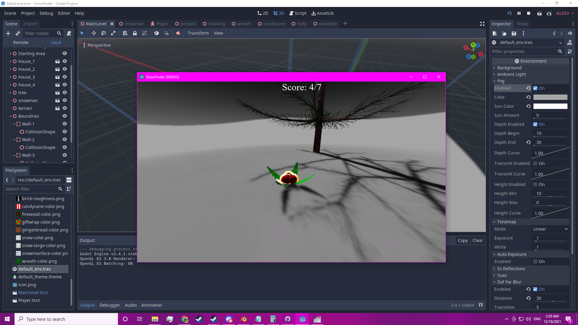This screenshot has width=578, height=325.
Task: Hide the snowman node
Action: (64, 101)
